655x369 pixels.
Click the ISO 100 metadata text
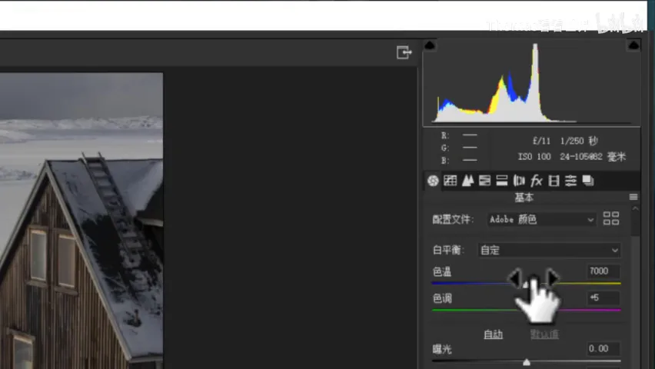coord(534,157)
